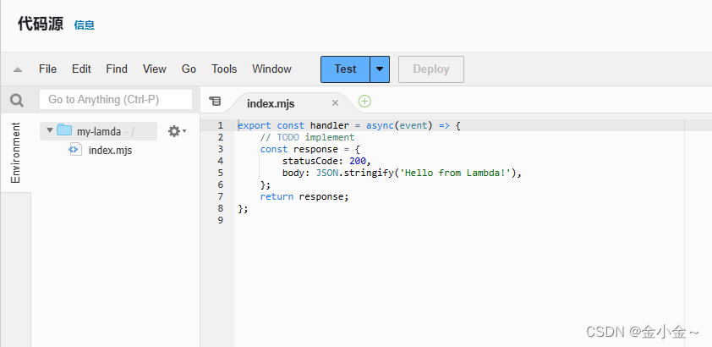Click the search magnifier icon
The image size is (712, 347).
click(17, 100)
